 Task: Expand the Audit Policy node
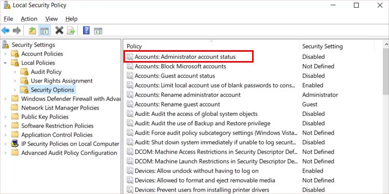[15, 72]
